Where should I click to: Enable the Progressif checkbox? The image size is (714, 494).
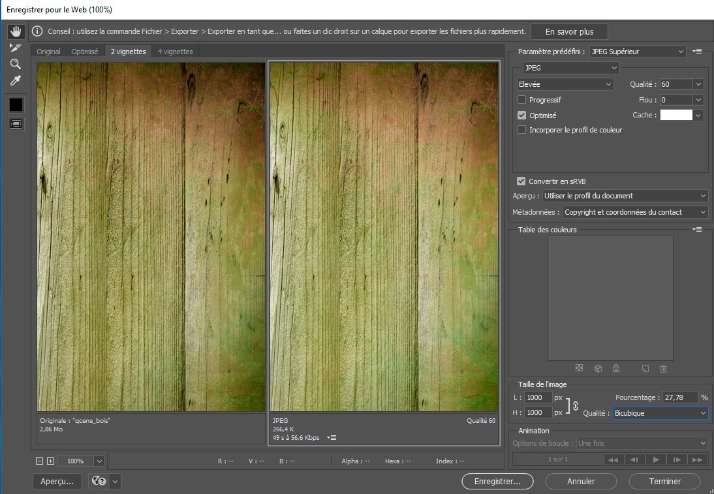point(521,100)
